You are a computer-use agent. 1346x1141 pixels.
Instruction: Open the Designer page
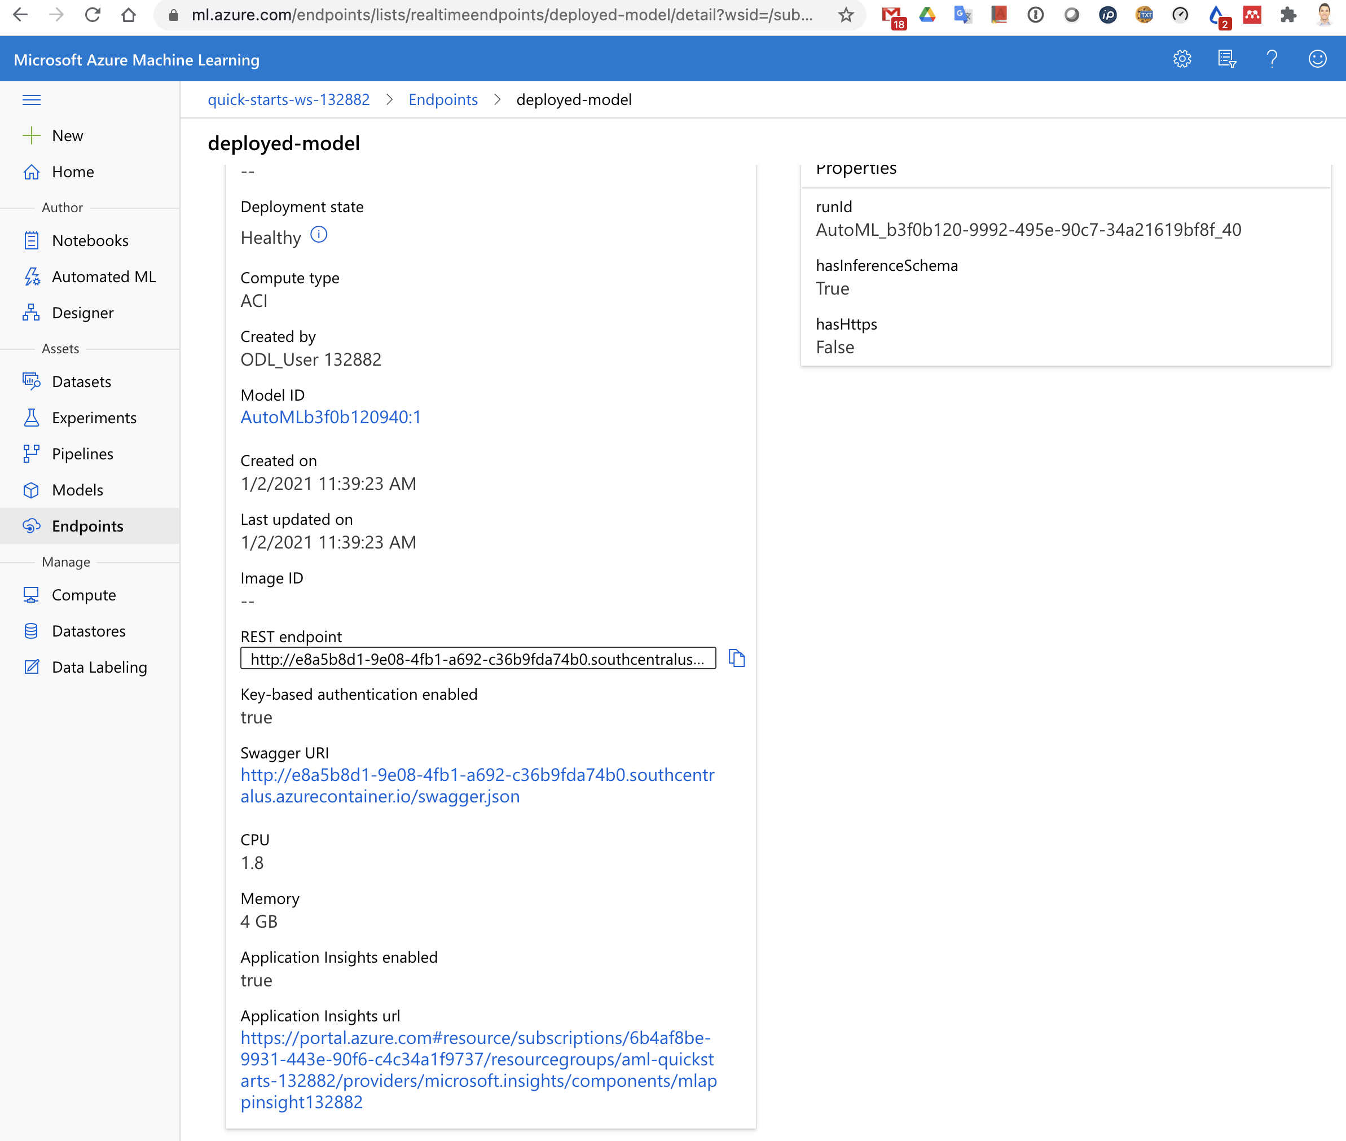click(83, 313)
